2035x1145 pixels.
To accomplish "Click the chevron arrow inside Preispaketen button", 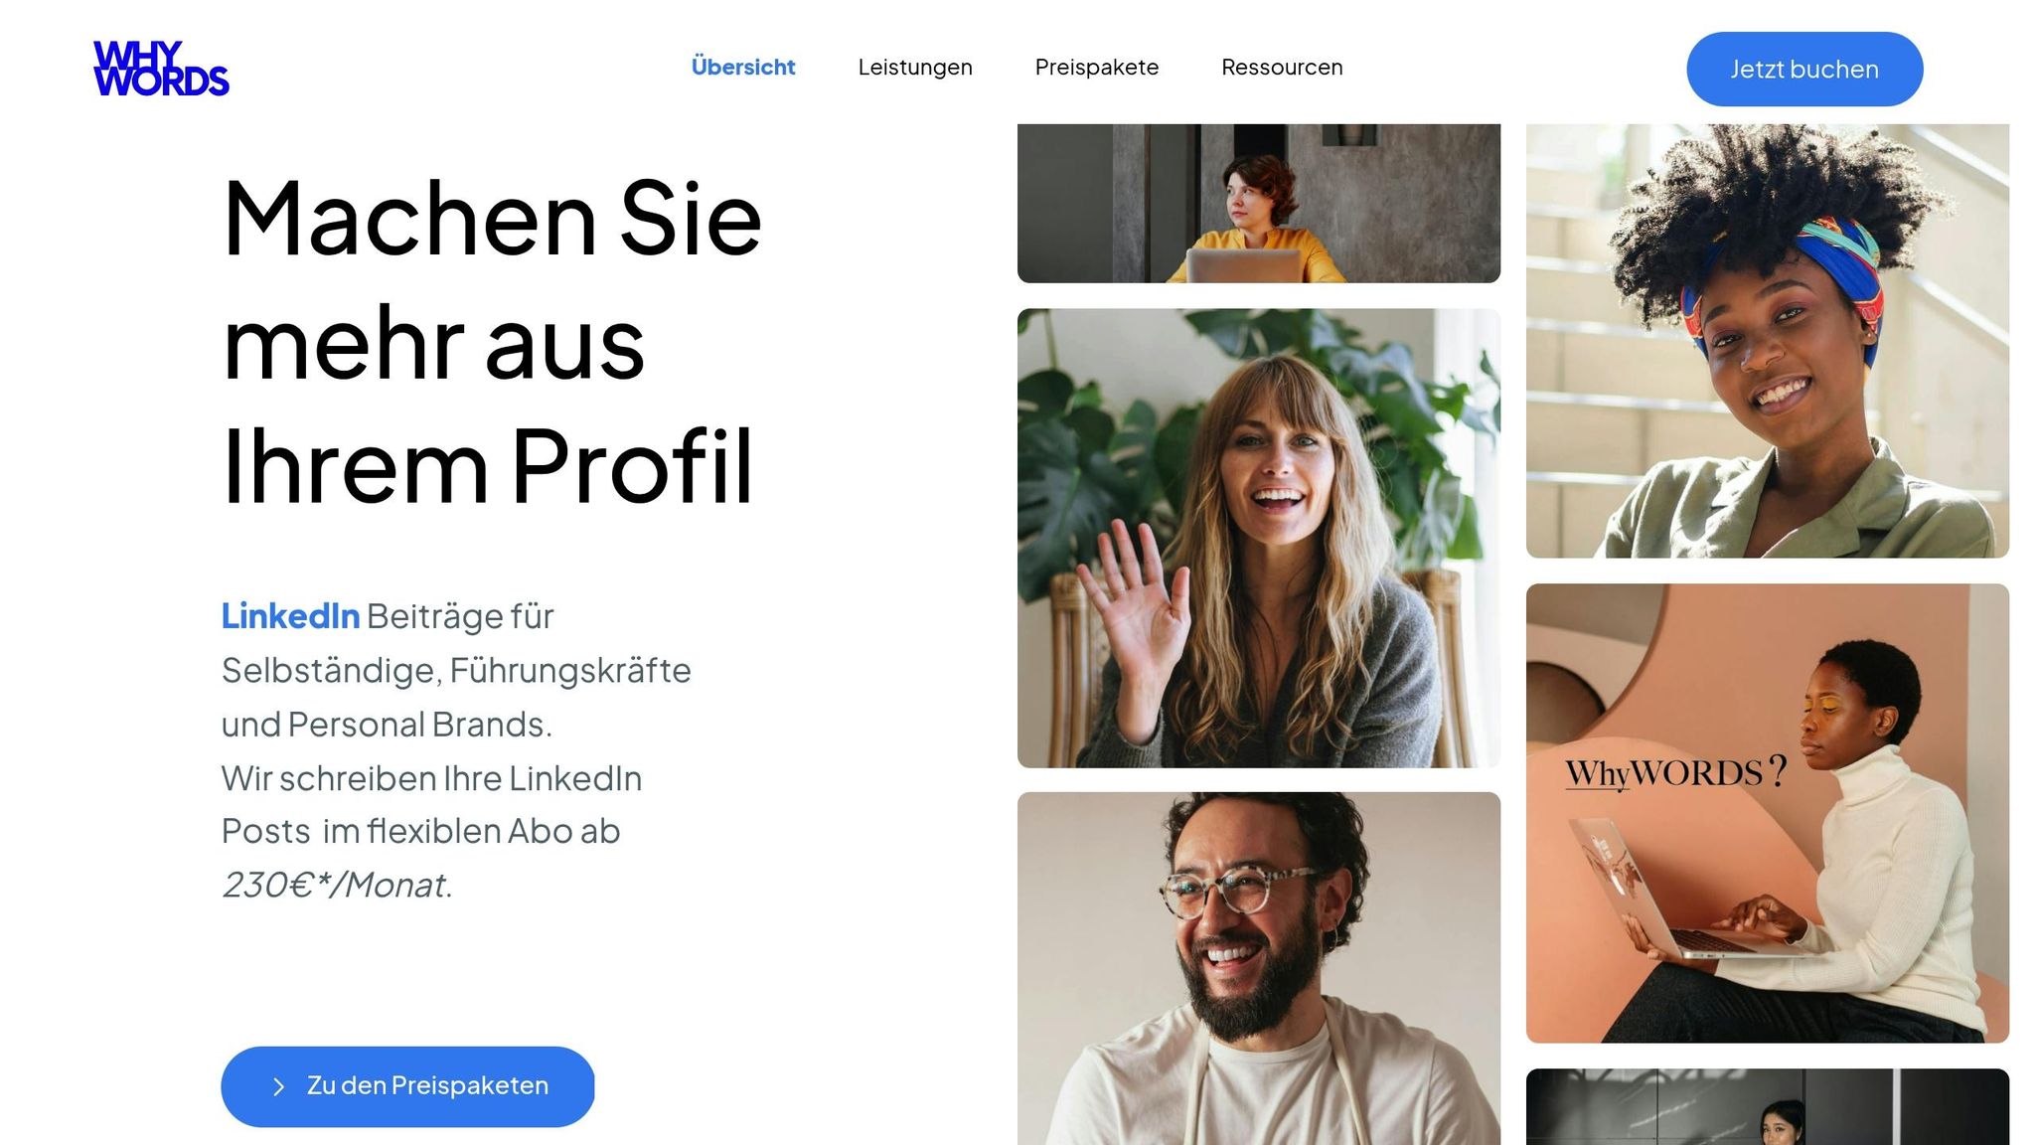I will (278, 1086).
